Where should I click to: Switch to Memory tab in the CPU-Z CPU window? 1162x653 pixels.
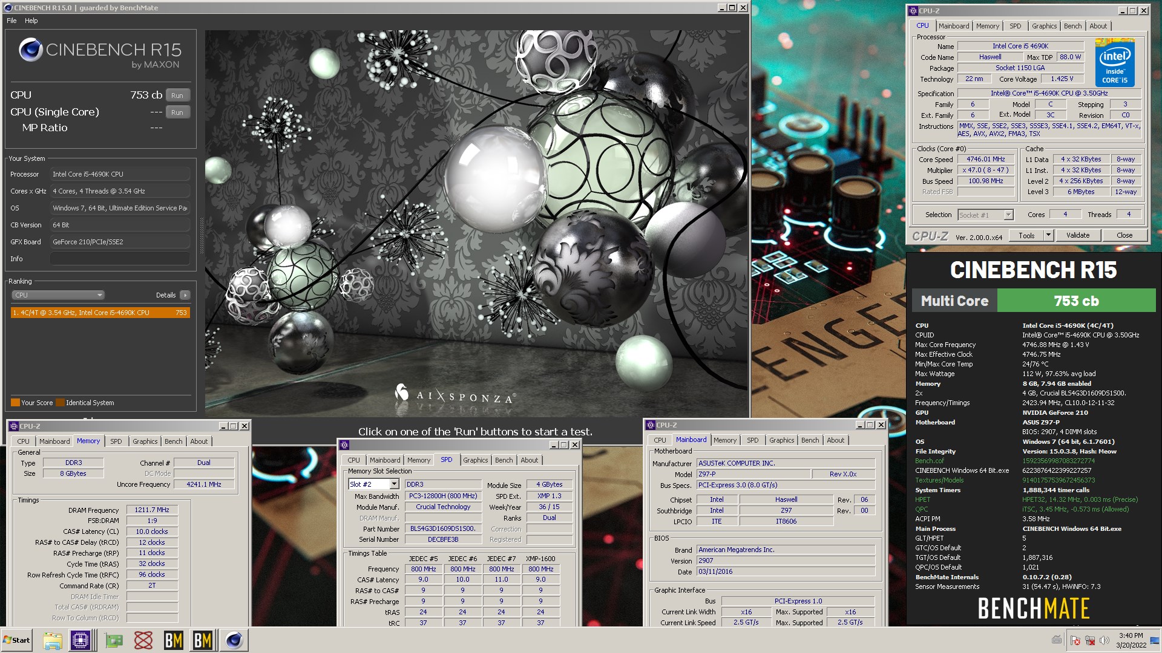pos(988,26)
